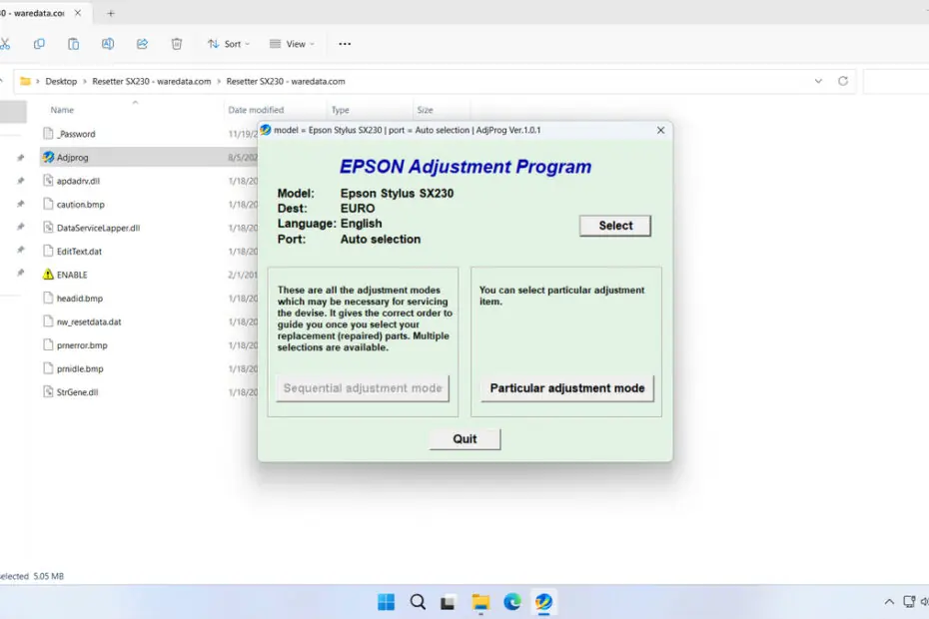Viewport: 929px width, 619px height.
Task: Select the prnidle.bmp file
Action: [80, 368]
